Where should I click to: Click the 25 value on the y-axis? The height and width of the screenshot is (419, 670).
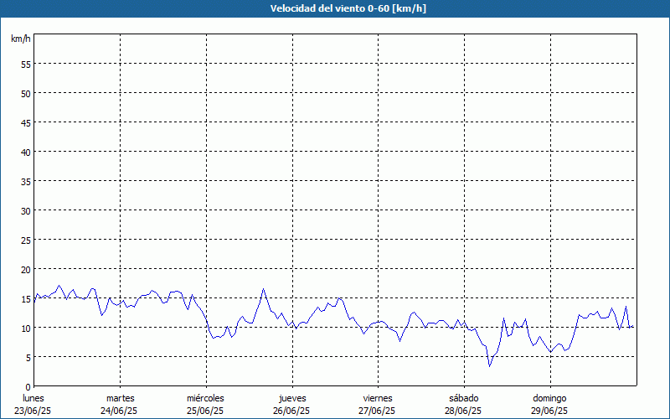pos(26,241)
